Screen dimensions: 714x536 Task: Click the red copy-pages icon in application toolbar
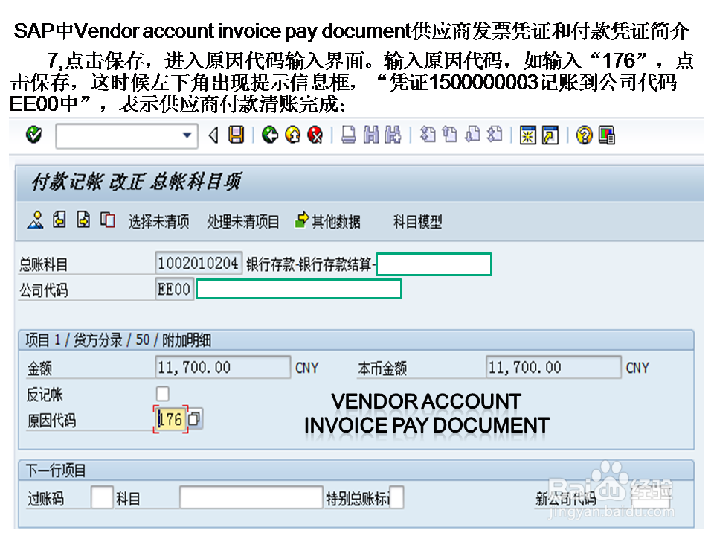[107, 220]
